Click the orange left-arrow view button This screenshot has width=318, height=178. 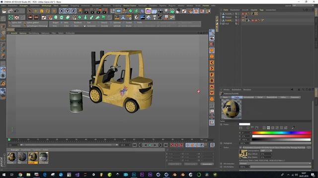pos(212,63)
